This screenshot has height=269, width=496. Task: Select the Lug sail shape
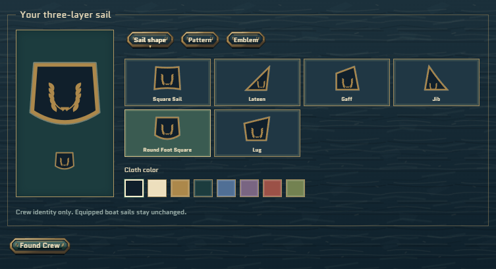[x=257, y=133]
